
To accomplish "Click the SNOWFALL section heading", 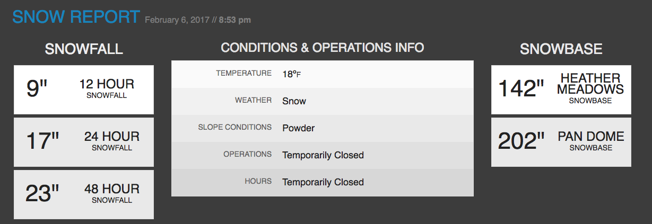I will [x=84, y=49].
